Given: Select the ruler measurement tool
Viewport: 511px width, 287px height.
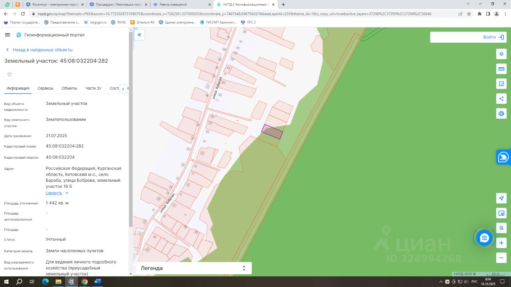Looking at the screenshot, I should [501, 69].
